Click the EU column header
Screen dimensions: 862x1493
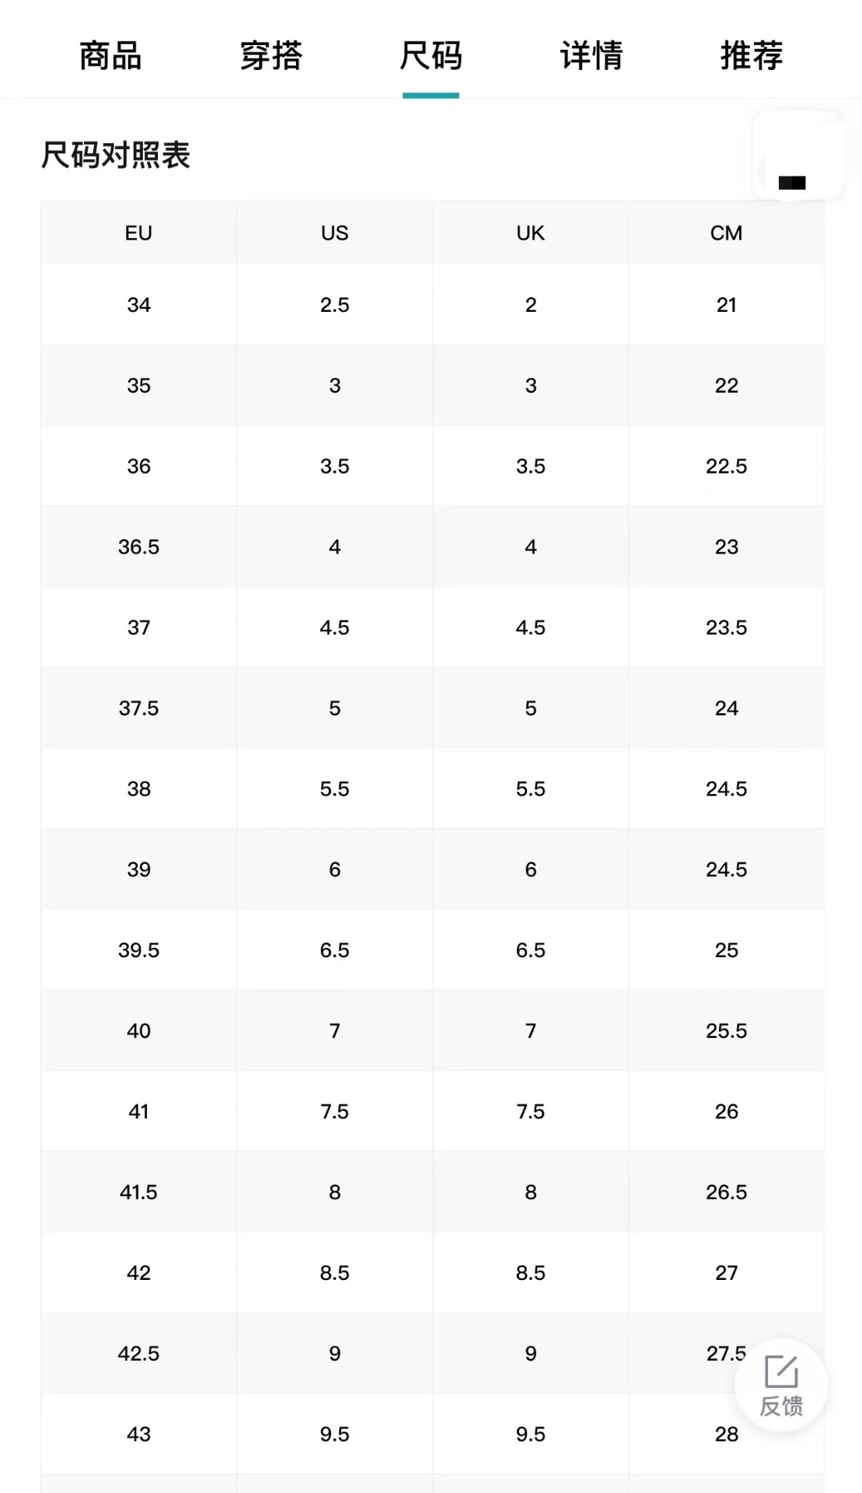(x=138, y=233)
